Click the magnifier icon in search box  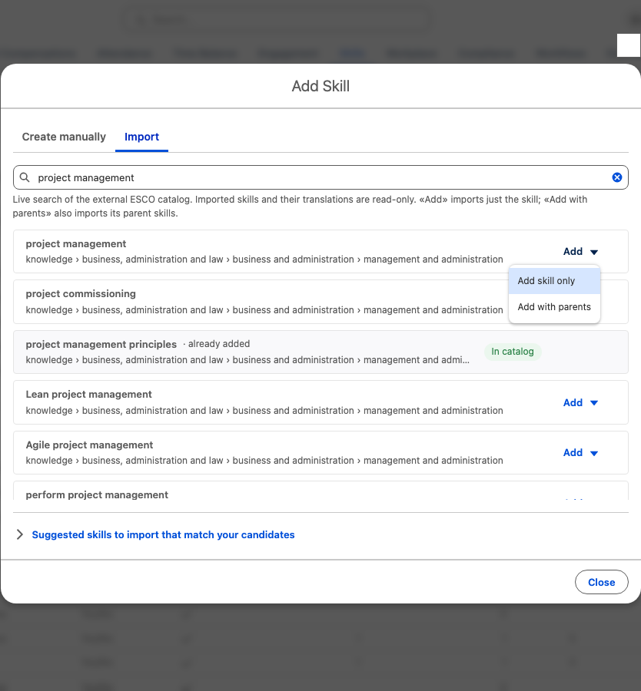click(25, 177)
